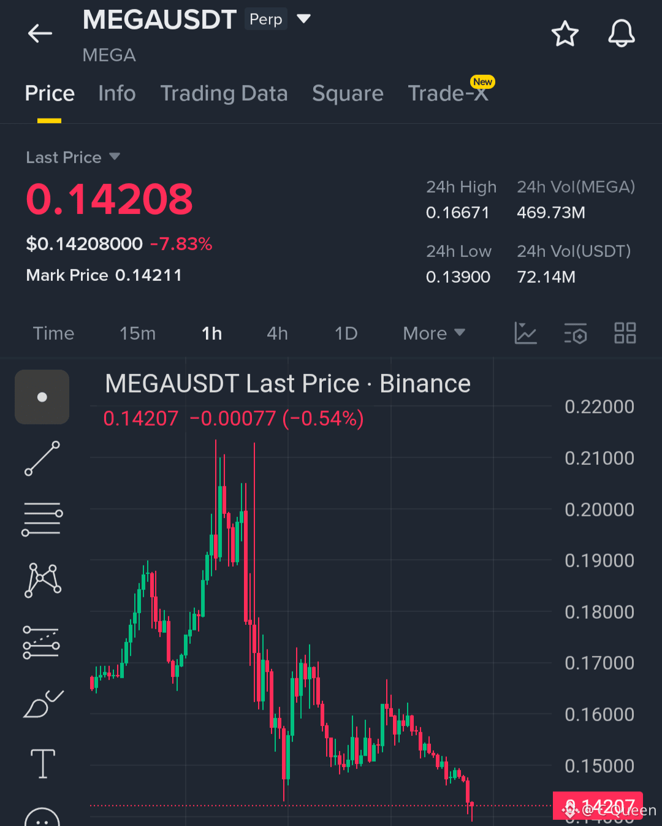
Task: Open chart settings list-gear icon
Action: [x=576, y=333]
